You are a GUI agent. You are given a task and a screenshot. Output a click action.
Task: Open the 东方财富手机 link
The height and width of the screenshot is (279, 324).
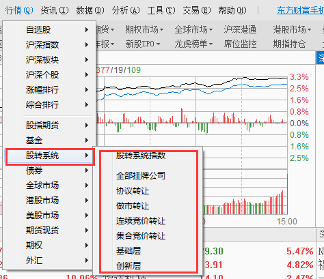tap(301, 10)
